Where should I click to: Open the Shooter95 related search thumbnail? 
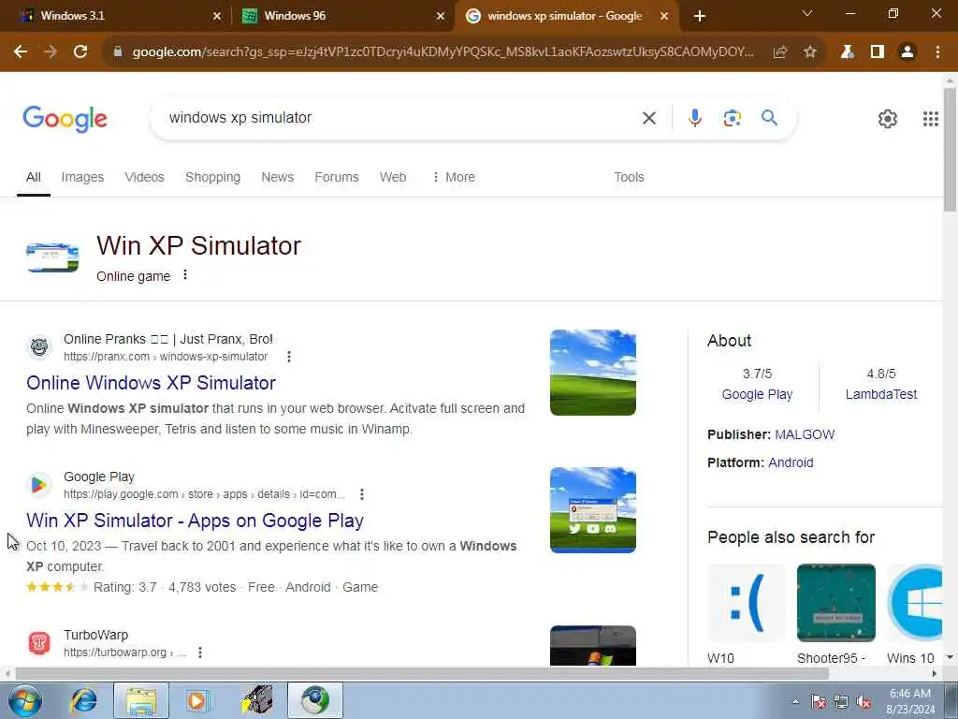[835, 603]
